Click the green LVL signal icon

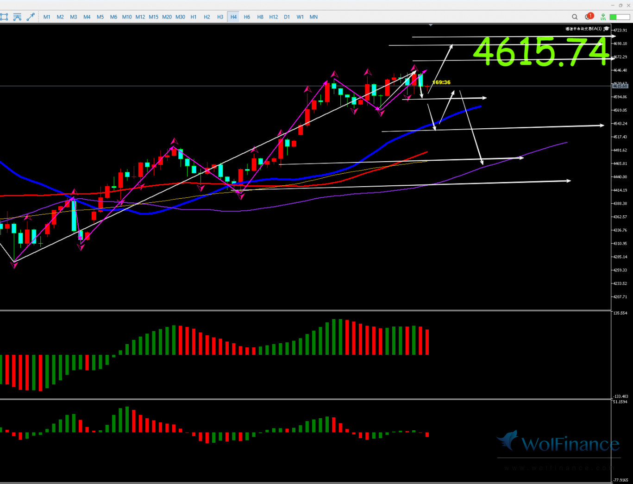pyautogui.click(x=603, y=17)
